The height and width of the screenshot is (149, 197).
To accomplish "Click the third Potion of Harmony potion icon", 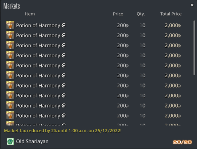I will pyautogui.click(x=10, y=45).
